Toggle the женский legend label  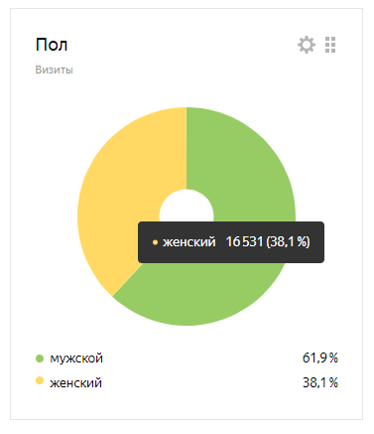75,383
